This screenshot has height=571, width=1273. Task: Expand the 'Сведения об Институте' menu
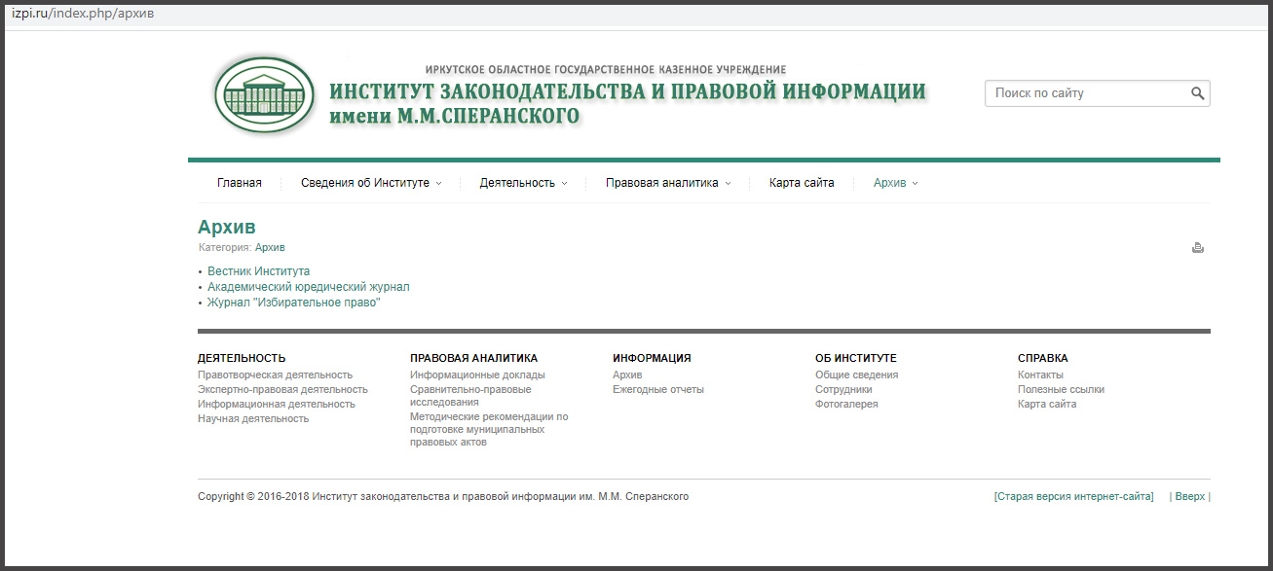370,183
